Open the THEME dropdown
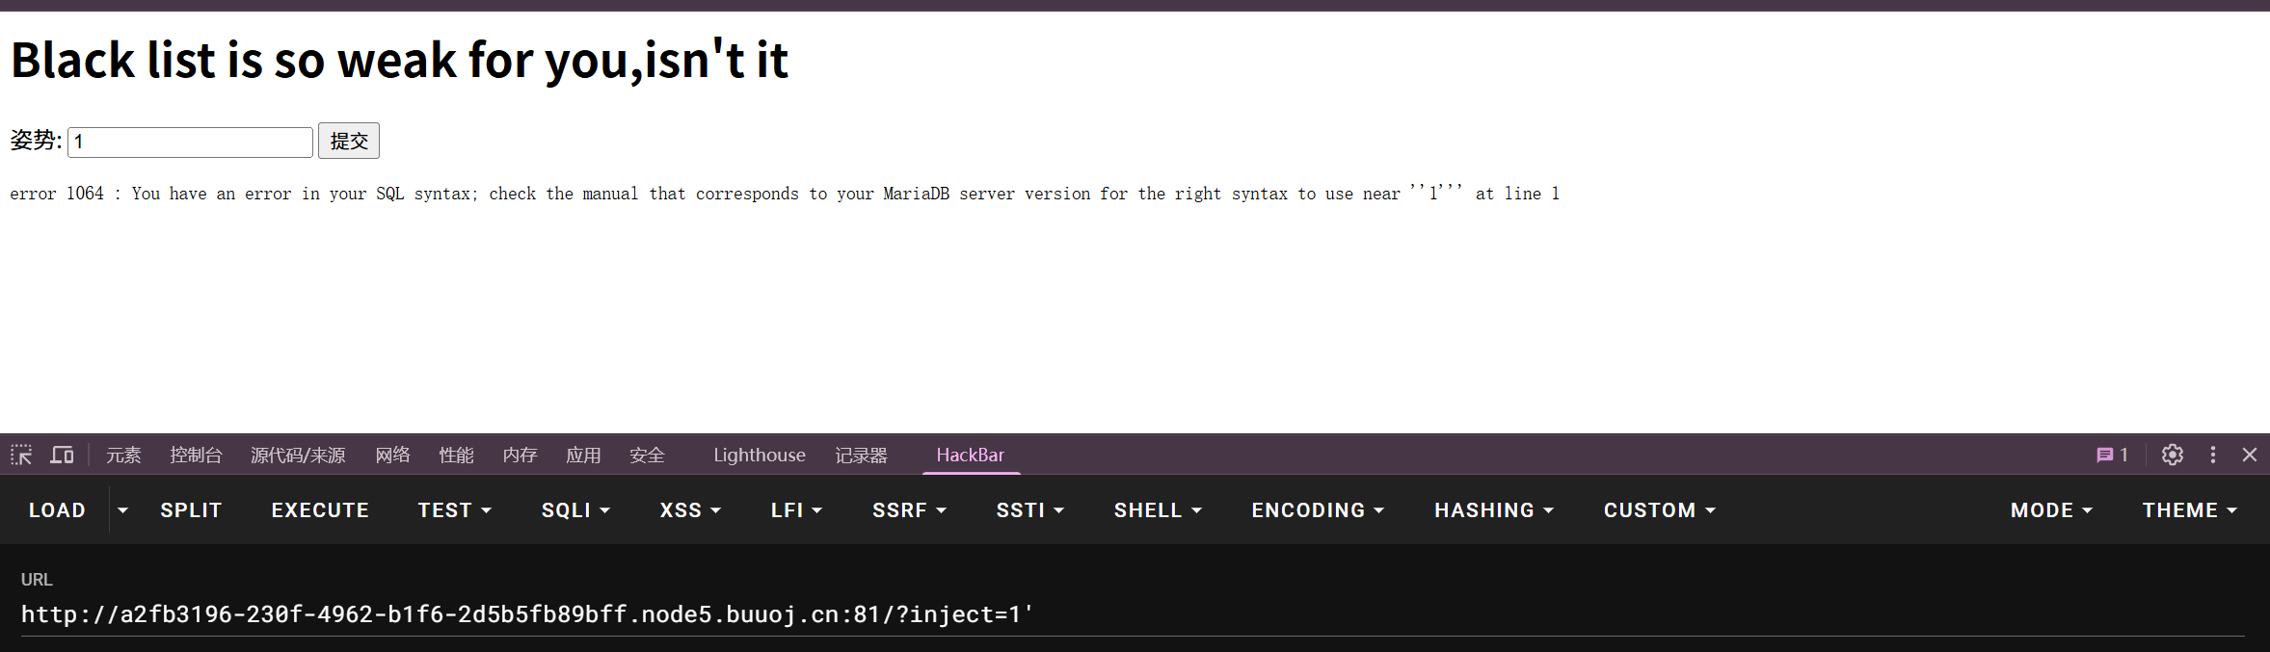Screen dimensions: 2270x652 point(2189,510)
